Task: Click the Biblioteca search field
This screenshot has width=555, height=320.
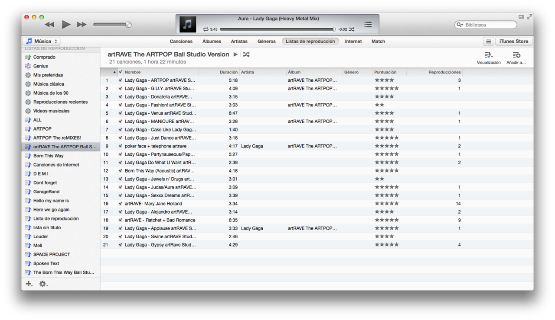Action: point(489,25)
